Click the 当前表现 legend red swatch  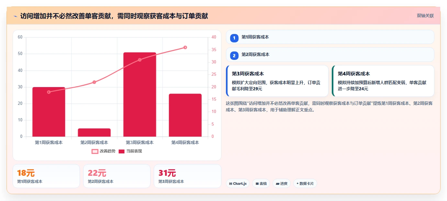tap(121, 151)
